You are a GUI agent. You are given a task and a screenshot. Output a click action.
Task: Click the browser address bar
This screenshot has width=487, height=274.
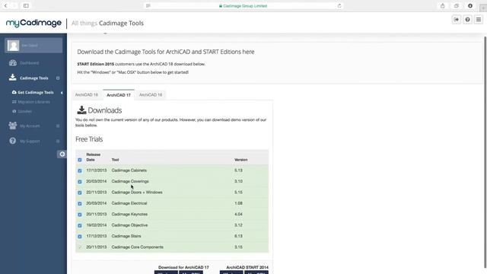point(243,5)
